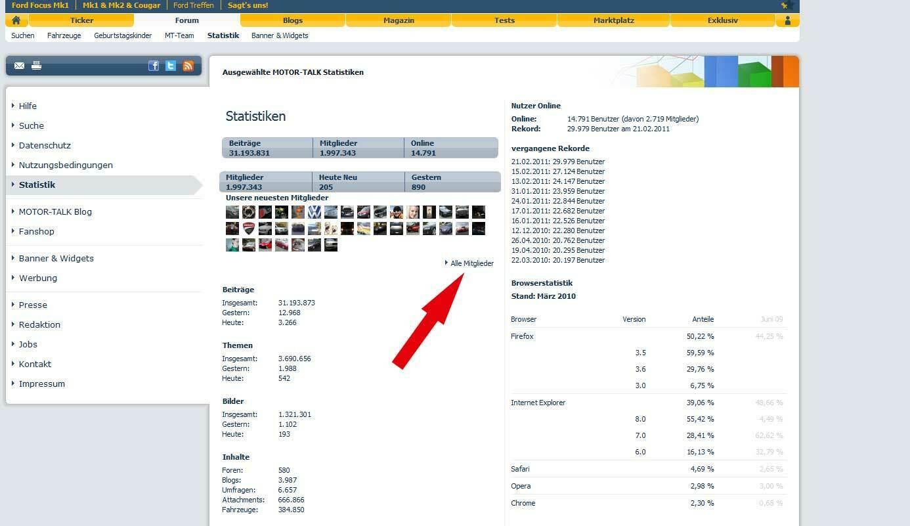Open the Alle Mitglieder link
Screen dimensions: 910x526
[x=471, y=263]
